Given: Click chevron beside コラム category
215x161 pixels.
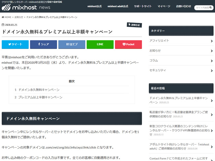Looking at the screenshot, I should coord(212,61).
